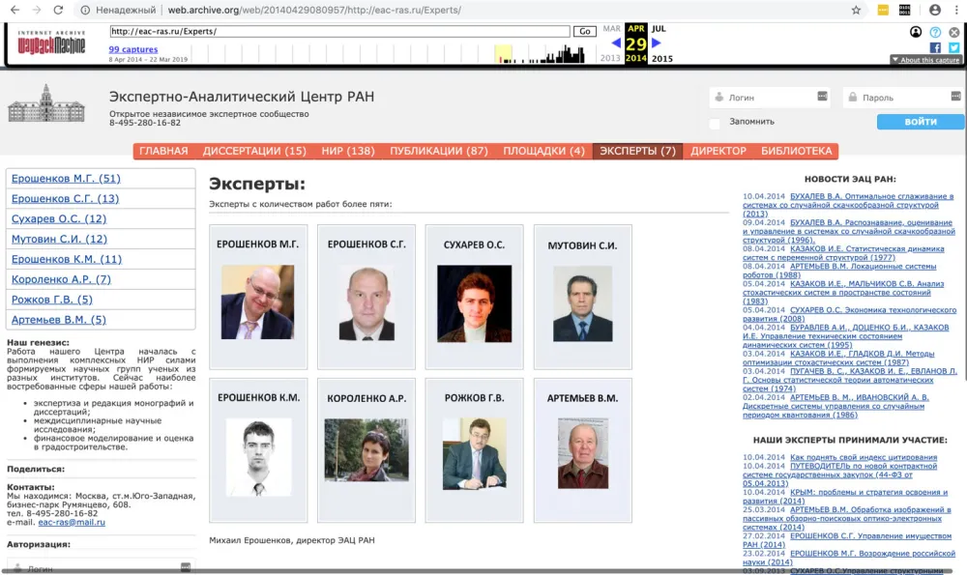Reload the page in browser
The image size is (967, 575).
(59, 10)
